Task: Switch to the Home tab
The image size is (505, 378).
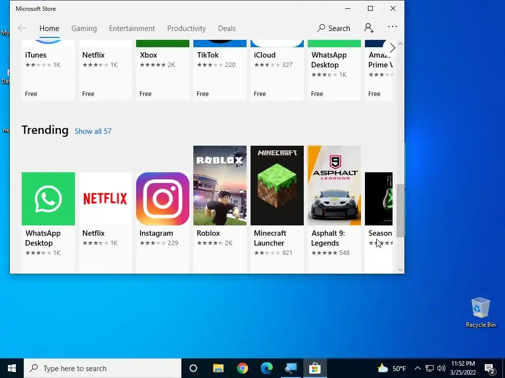Action: [x=49, y=28]
